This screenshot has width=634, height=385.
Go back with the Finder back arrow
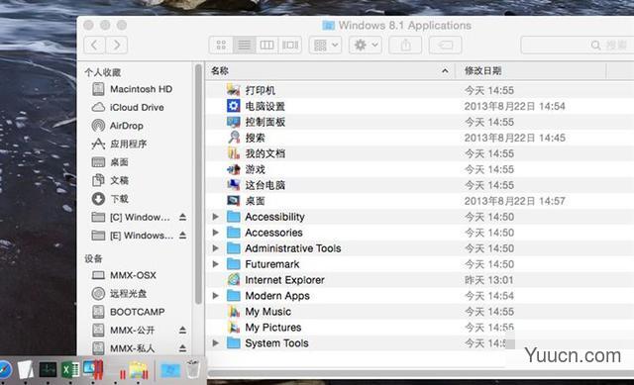95,45
